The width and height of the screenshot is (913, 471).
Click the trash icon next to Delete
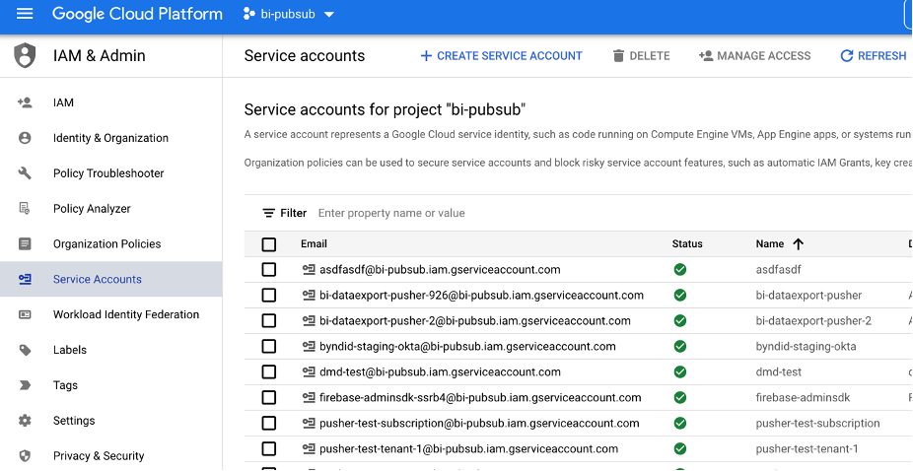tap(618, 56)
